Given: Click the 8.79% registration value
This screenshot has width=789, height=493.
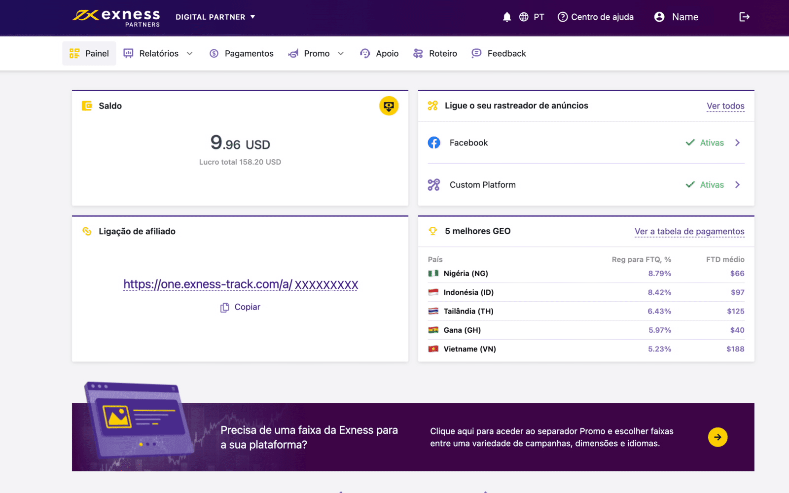Looking at the screenshot, I should 659,273.
